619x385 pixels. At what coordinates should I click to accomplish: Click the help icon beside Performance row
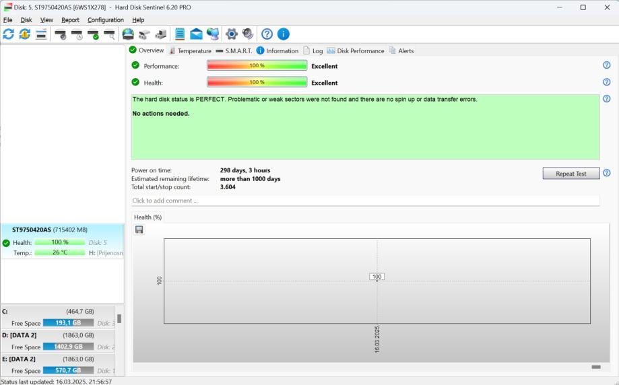coord(606,65)
